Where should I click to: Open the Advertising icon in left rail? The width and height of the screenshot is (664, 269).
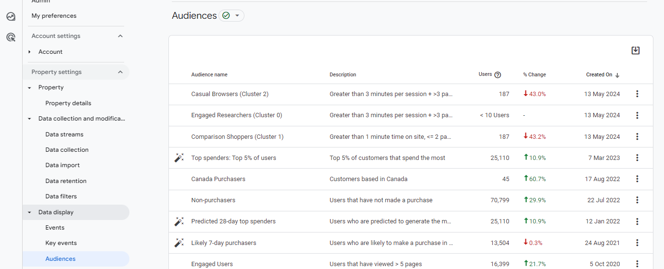click(11, 37)
